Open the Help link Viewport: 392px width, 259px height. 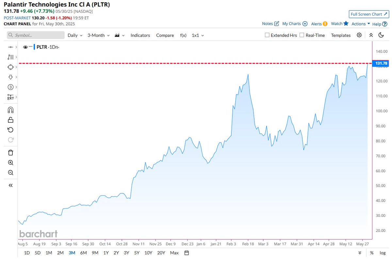(x=380, y=24)
